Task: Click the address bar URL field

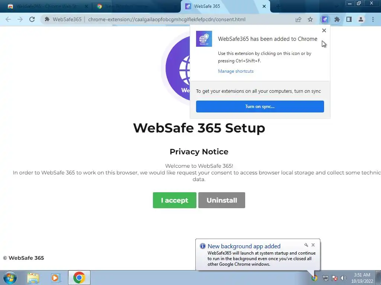Action: pyautogui.click(x=166, y=19)
